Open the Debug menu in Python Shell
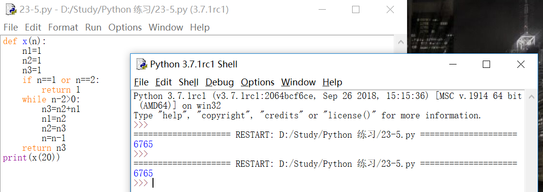The image size is (543, 192). point(220,82)
